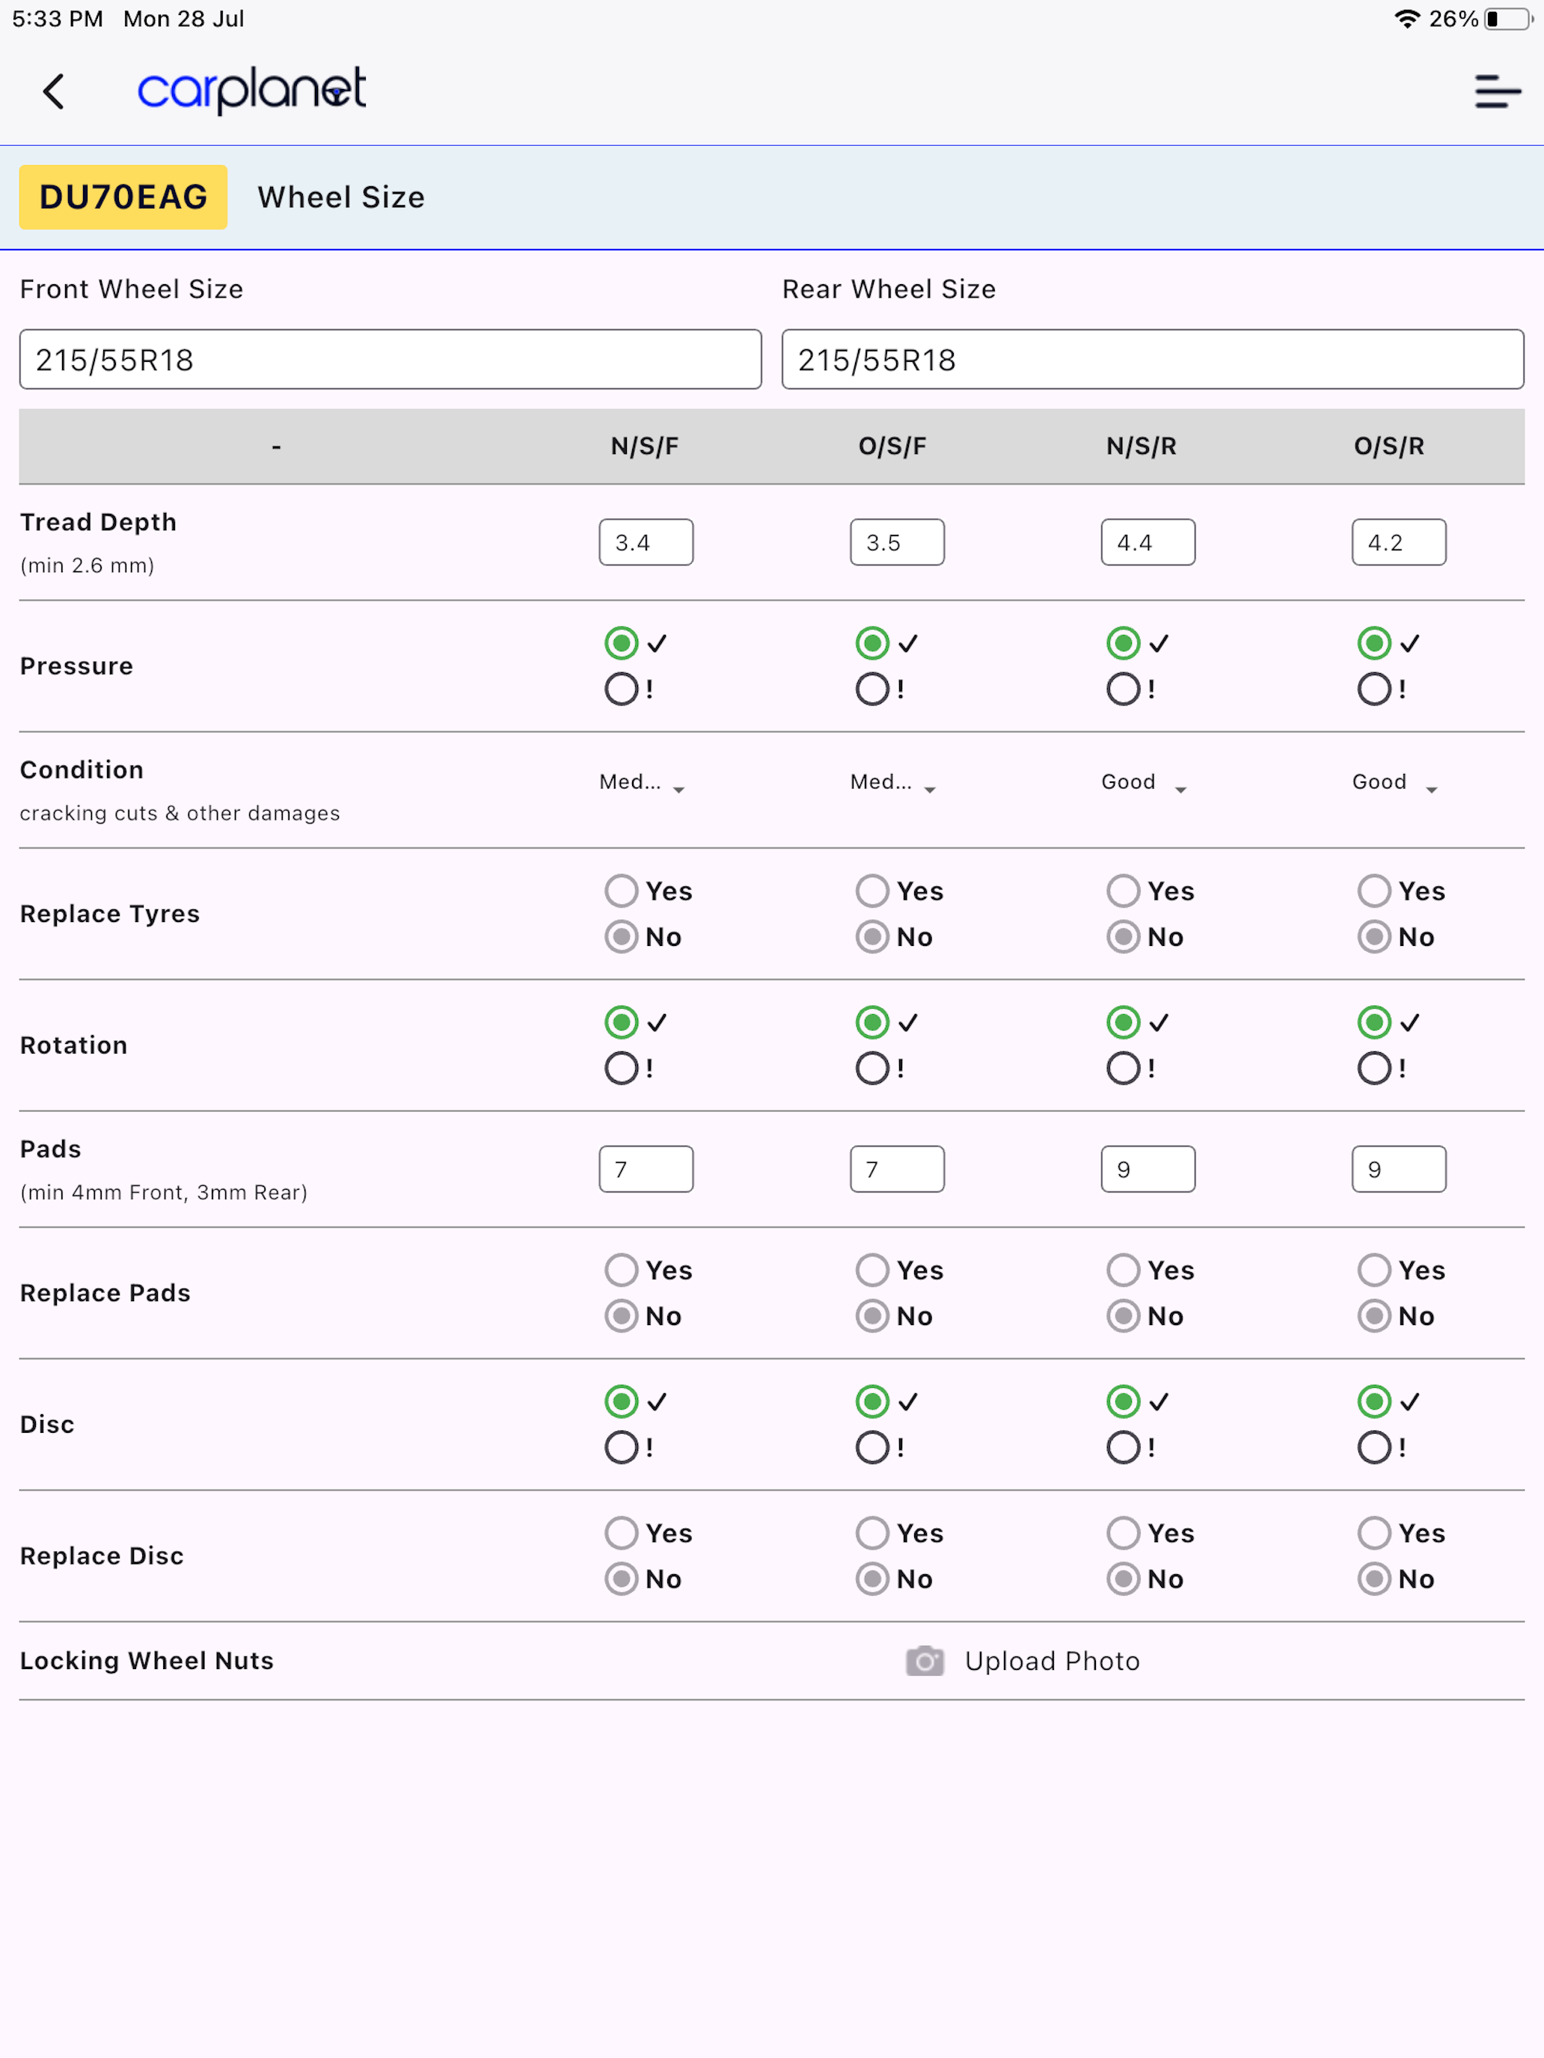This screenshot has width=1544, height=2058.
Task: Edit O/S/R tread depth value 4.2
Action: [x=1398, y=542]
